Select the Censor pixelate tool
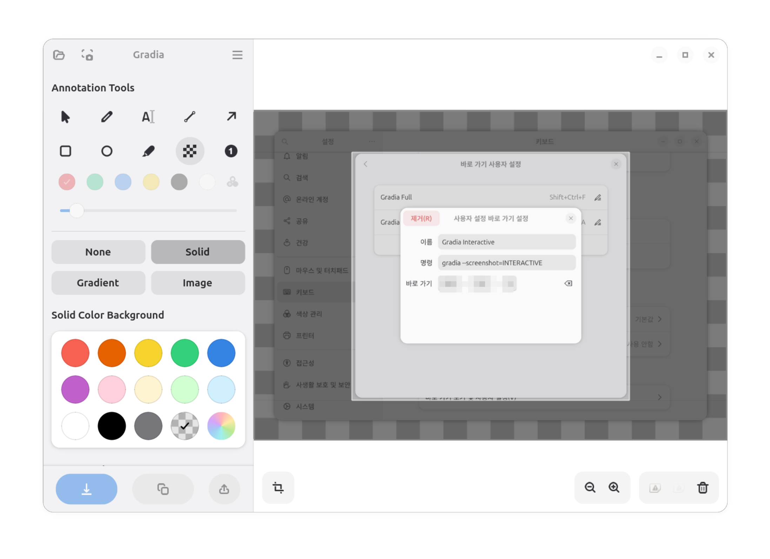 tap(190, 151)
